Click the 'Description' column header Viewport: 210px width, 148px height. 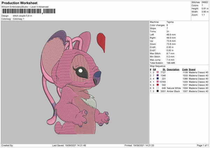pyautogui.click(x=173, y=69)
